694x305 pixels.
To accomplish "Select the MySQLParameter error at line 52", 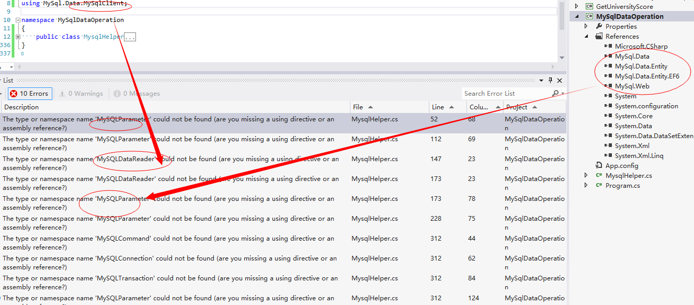I will (x=283, y=123).
